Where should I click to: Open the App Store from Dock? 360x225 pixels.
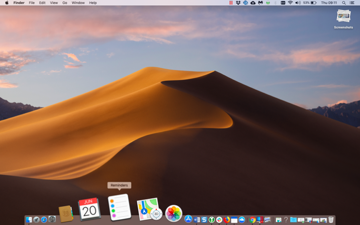pos(188,219)
